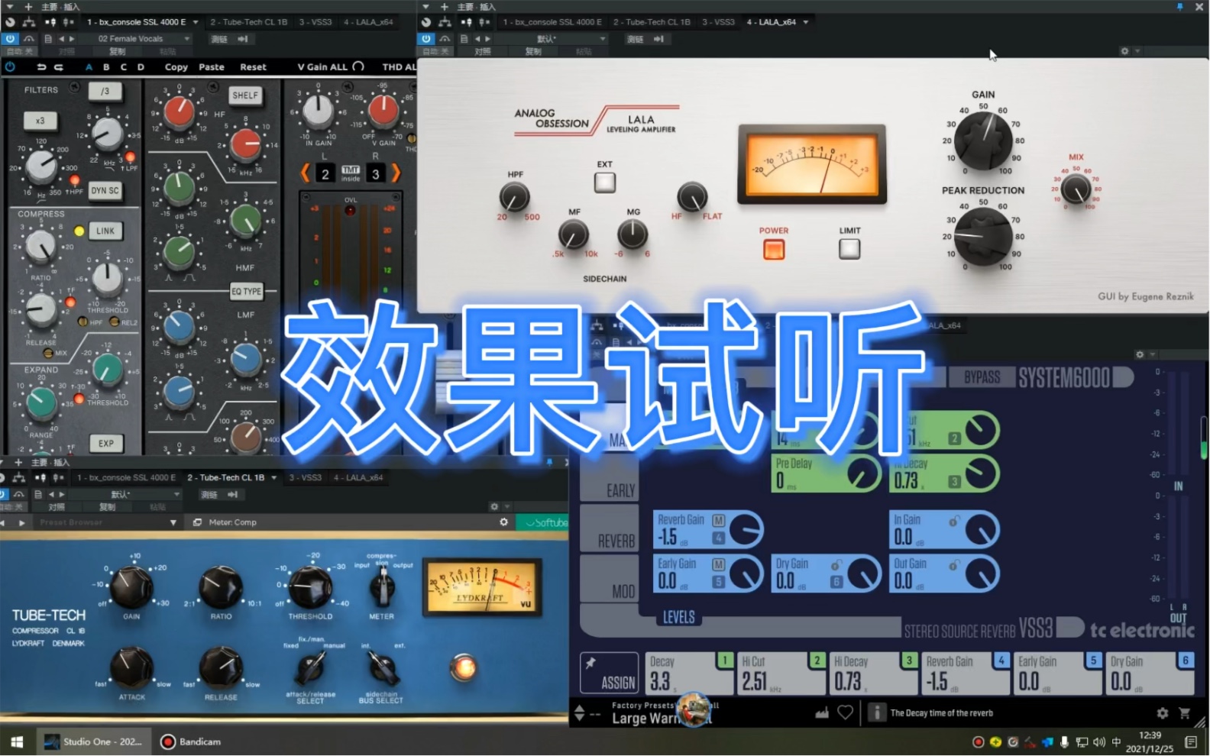Click the Reverb Gain mute M icon

718,520
